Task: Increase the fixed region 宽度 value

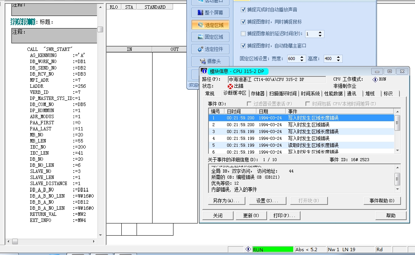Action: coord(302,57)
